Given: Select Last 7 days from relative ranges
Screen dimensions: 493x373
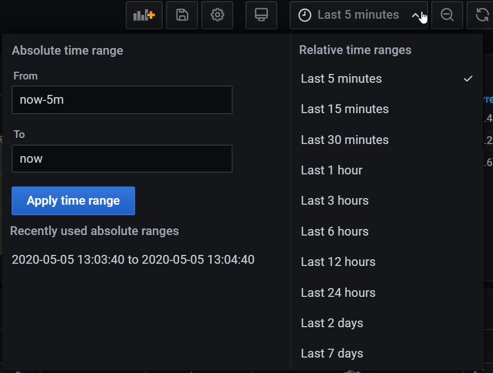Looking at the screenshot, I should (x=331, y=353).
